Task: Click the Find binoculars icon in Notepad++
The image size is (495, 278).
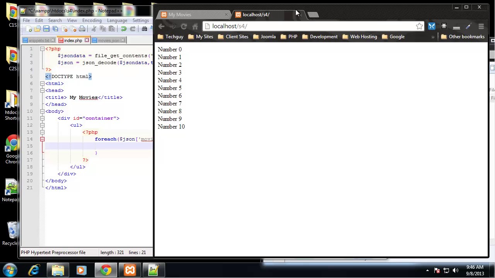Action: pos(144,29)
